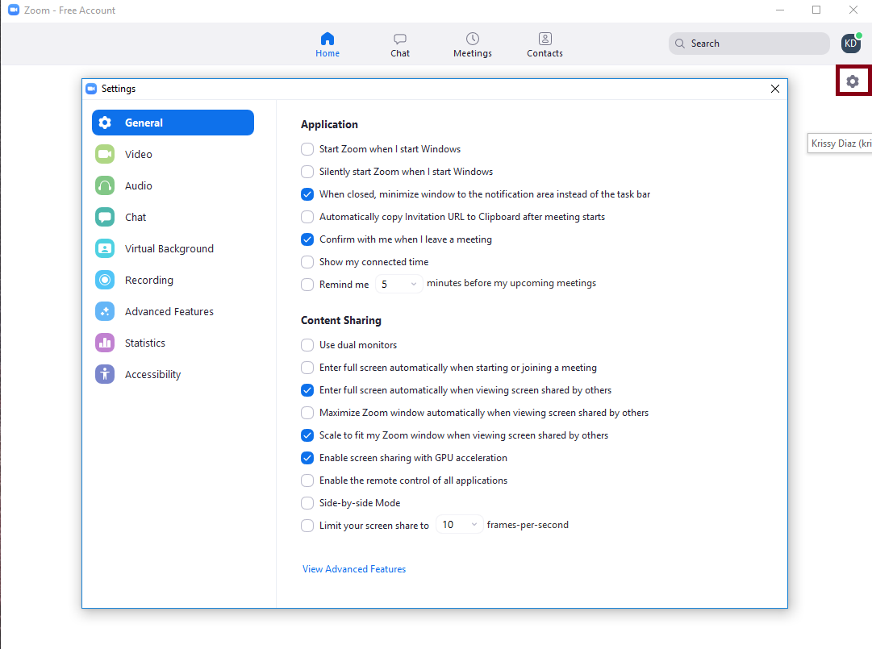Open the reminder minutes dropdown showing 5
872x649 pixels.
coord(398,284)
